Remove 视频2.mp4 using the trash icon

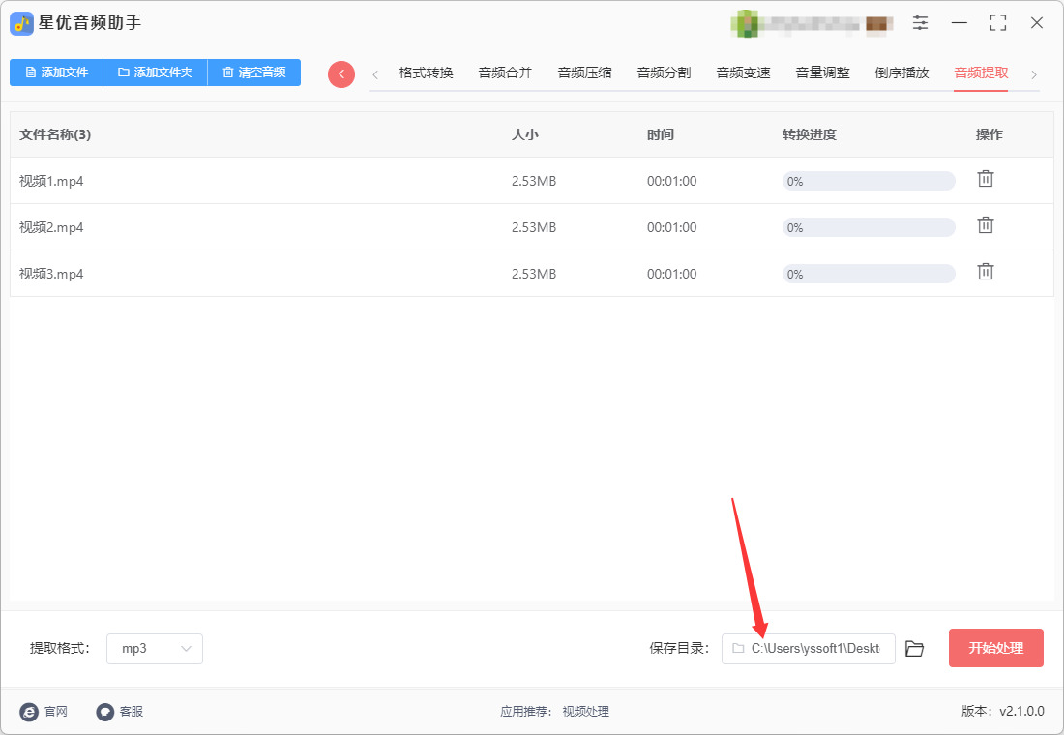(x=986, y=225)
